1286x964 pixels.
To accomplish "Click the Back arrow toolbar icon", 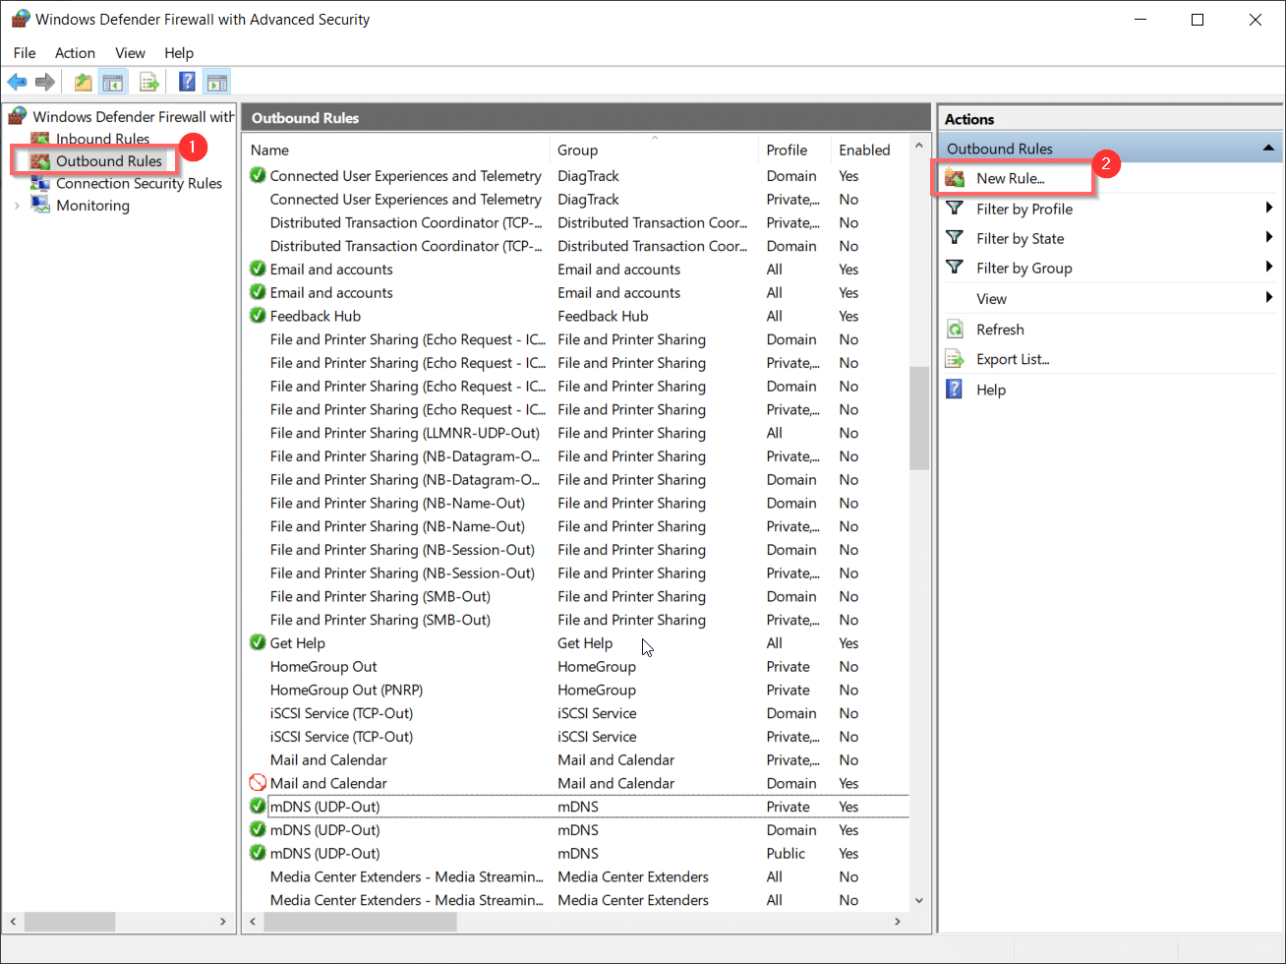I will pyautogui.click(x=17, y=83).
